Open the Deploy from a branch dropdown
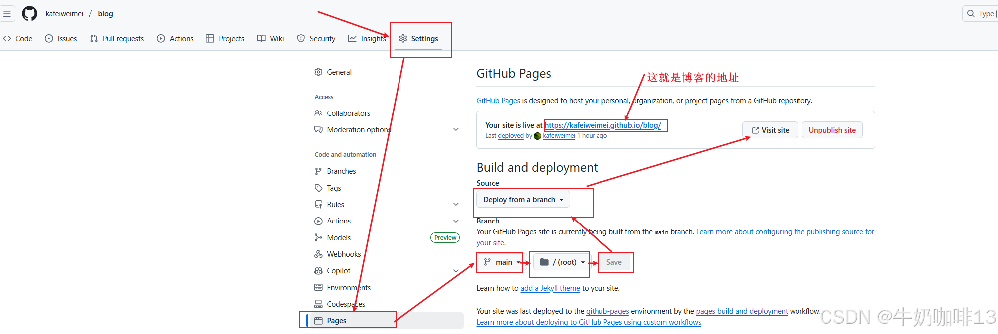The height and width of the screenshot is (334, 998). pos(523,200)
